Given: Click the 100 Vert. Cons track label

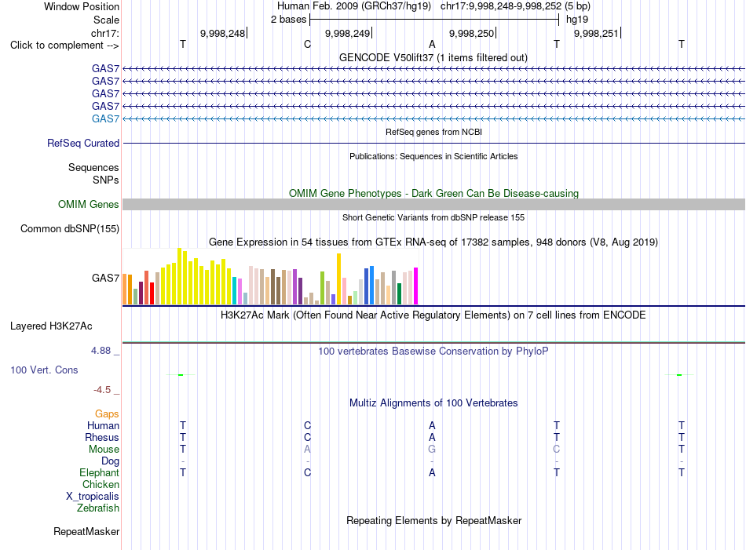Looking at the screenshot, I should click(44, 370).
